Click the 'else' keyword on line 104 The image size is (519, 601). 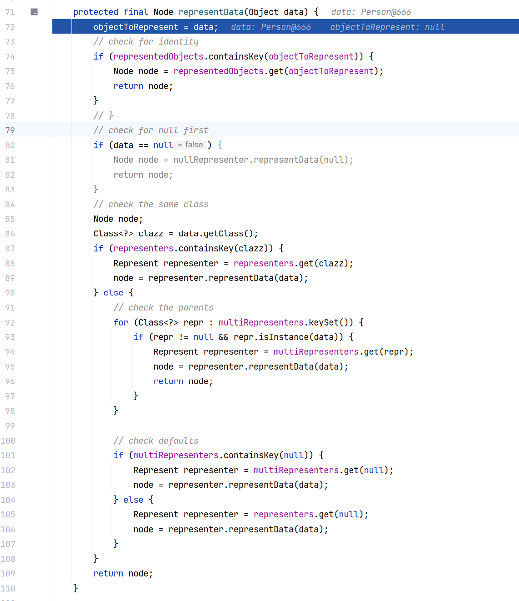click(133, 500)
